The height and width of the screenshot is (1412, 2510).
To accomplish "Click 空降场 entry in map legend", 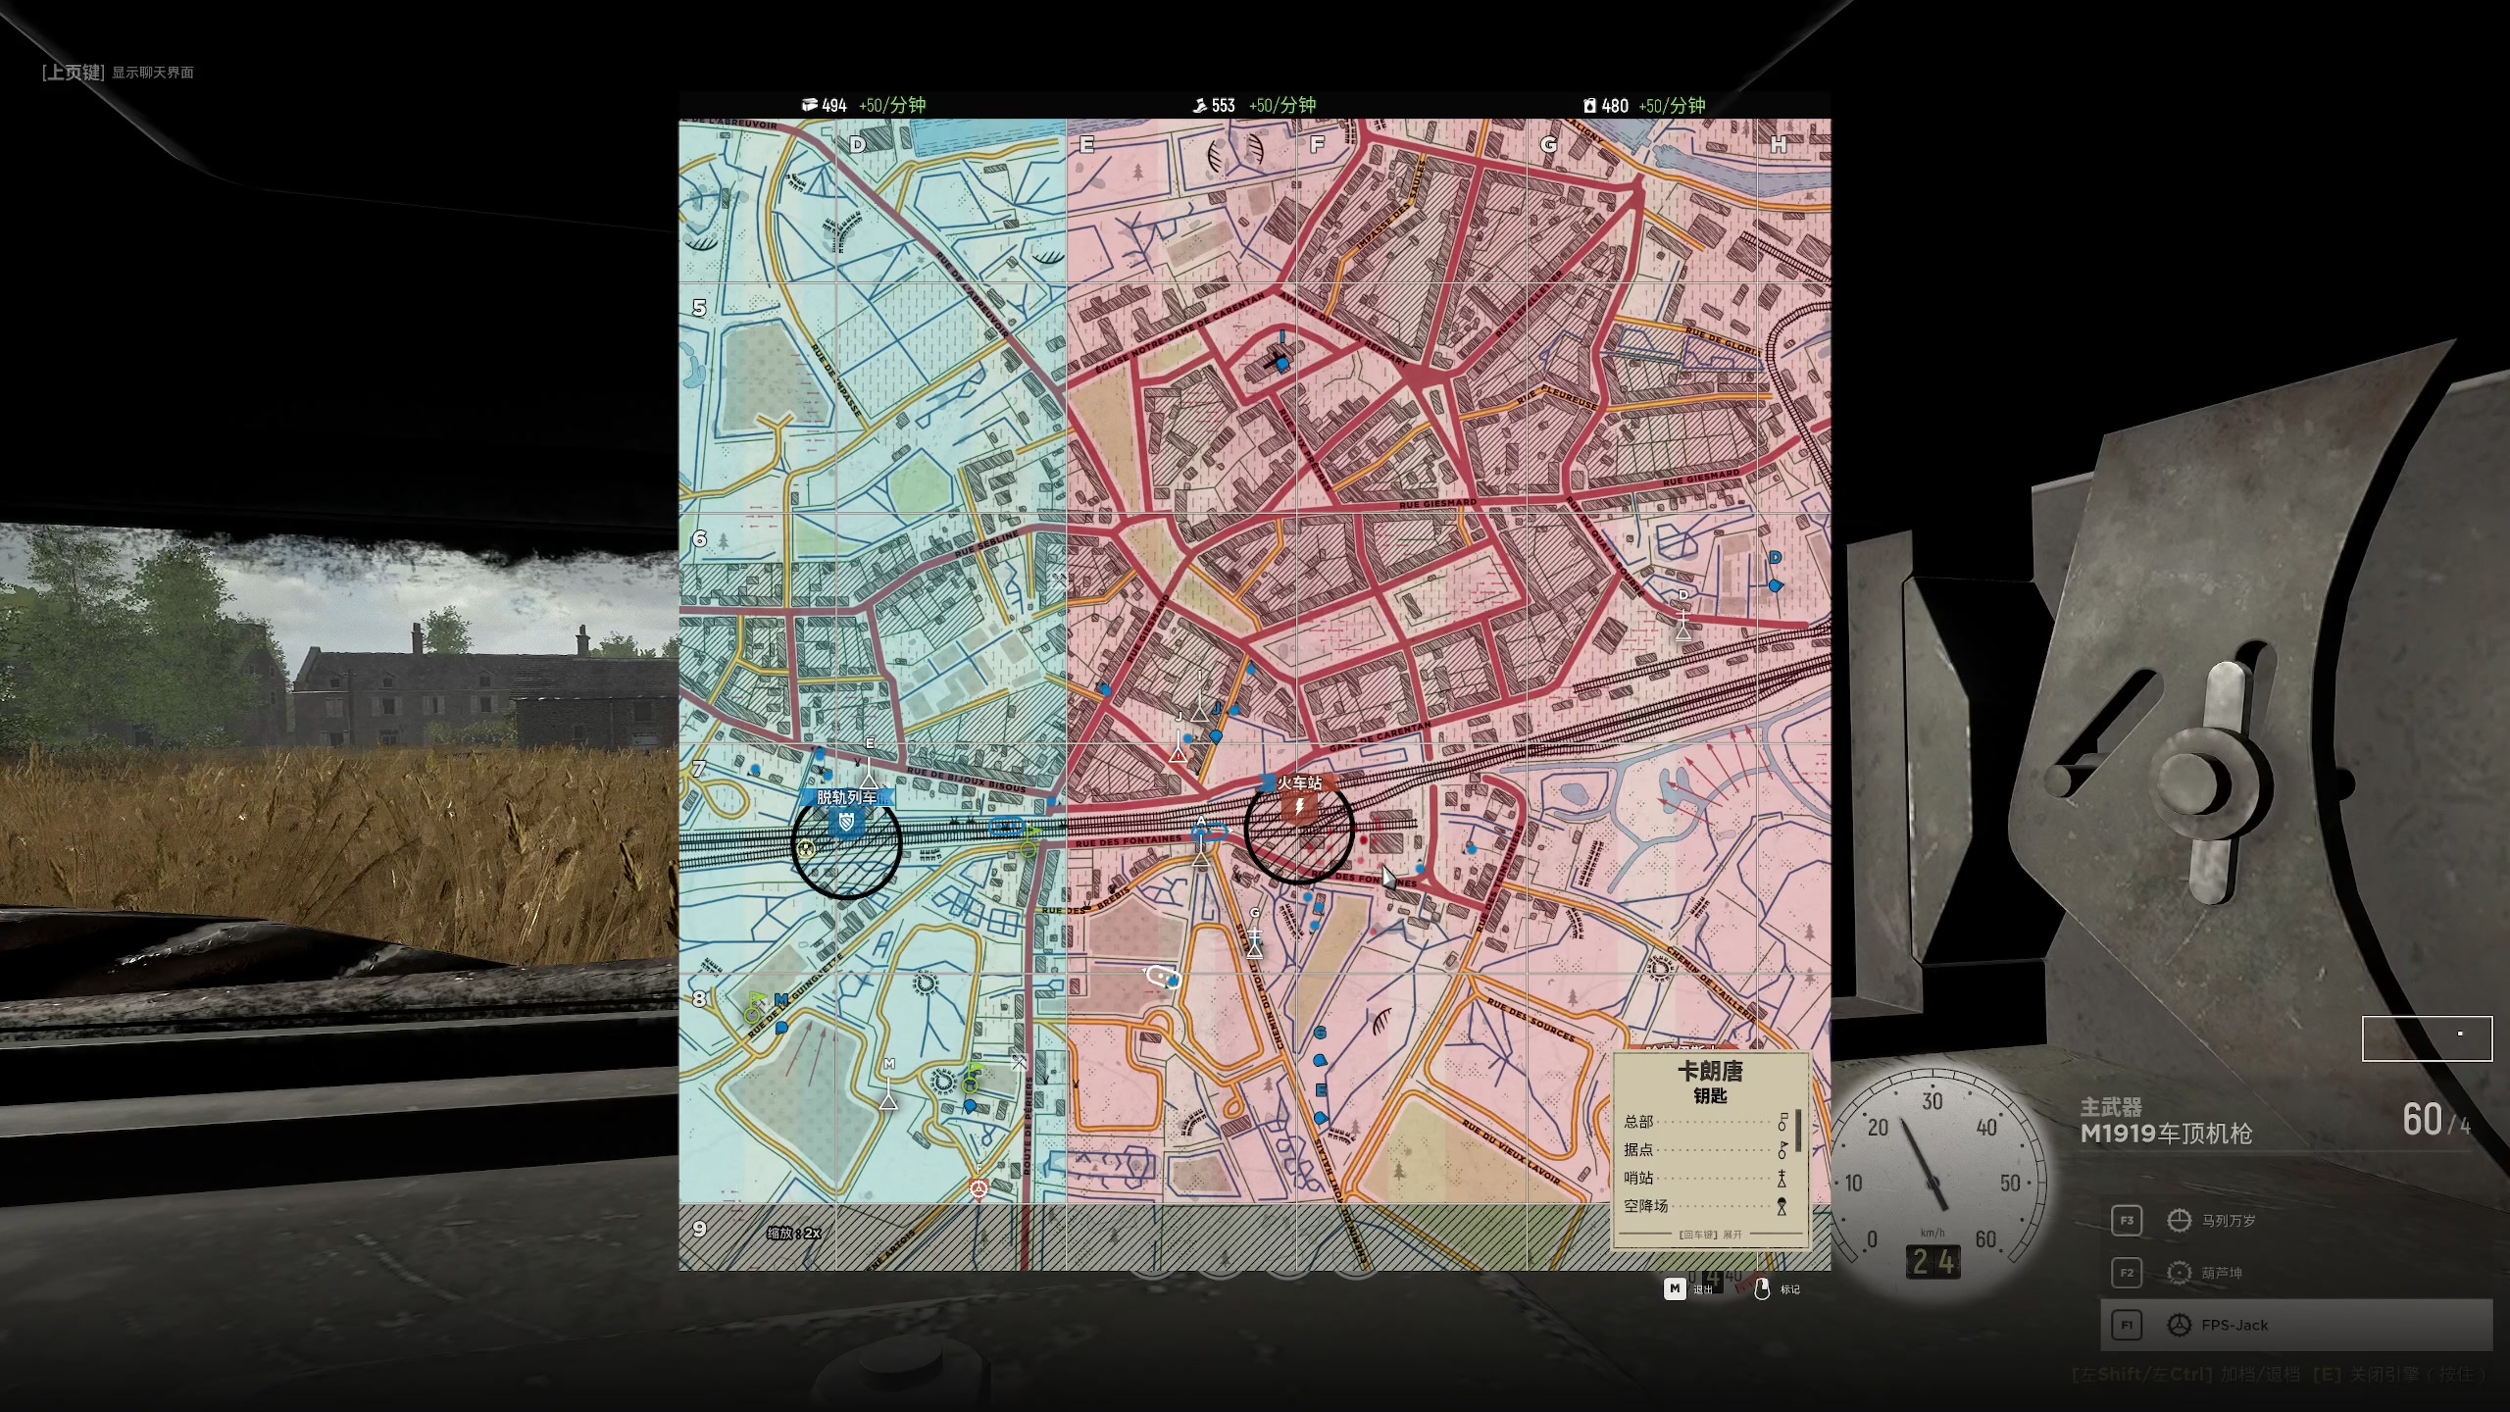I will coord(1645,1206).
